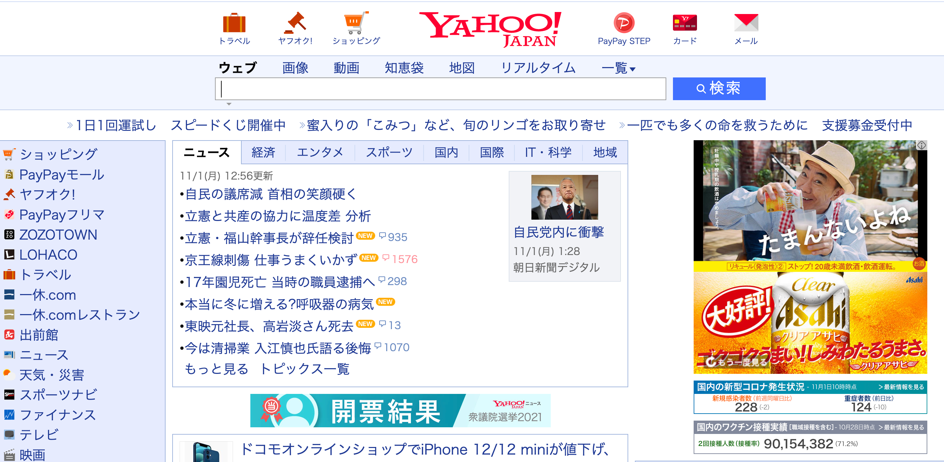Open the Mail envelope icon
The height and width of the screenshot is (462, 944).
(746, 23)
